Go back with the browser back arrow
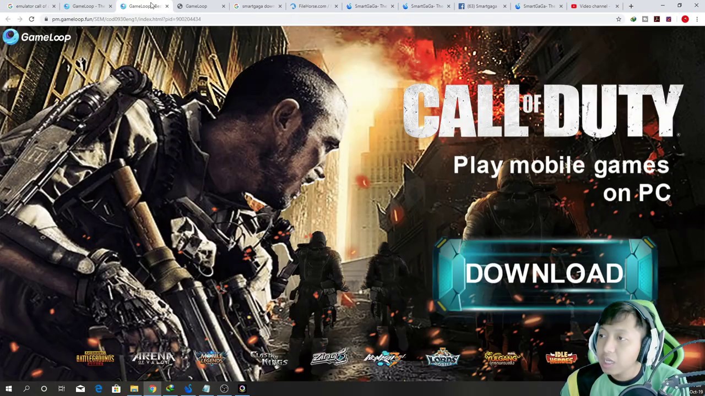This screenshot has height=396, width=705. [x=8, y=19]
